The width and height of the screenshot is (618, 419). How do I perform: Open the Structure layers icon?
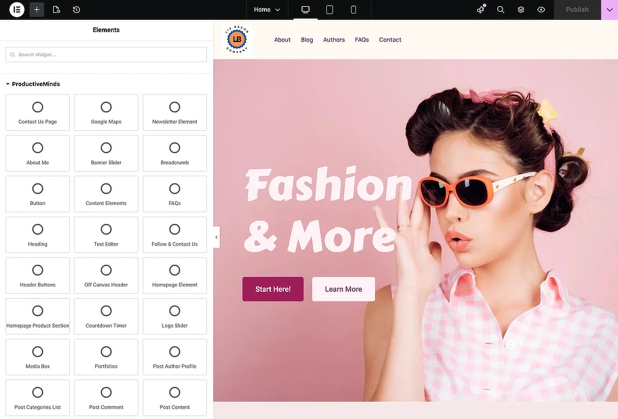click(x=521, y=10)
